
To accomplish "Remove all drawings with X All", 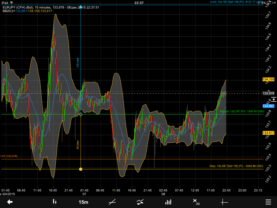I will pos(196,202).
